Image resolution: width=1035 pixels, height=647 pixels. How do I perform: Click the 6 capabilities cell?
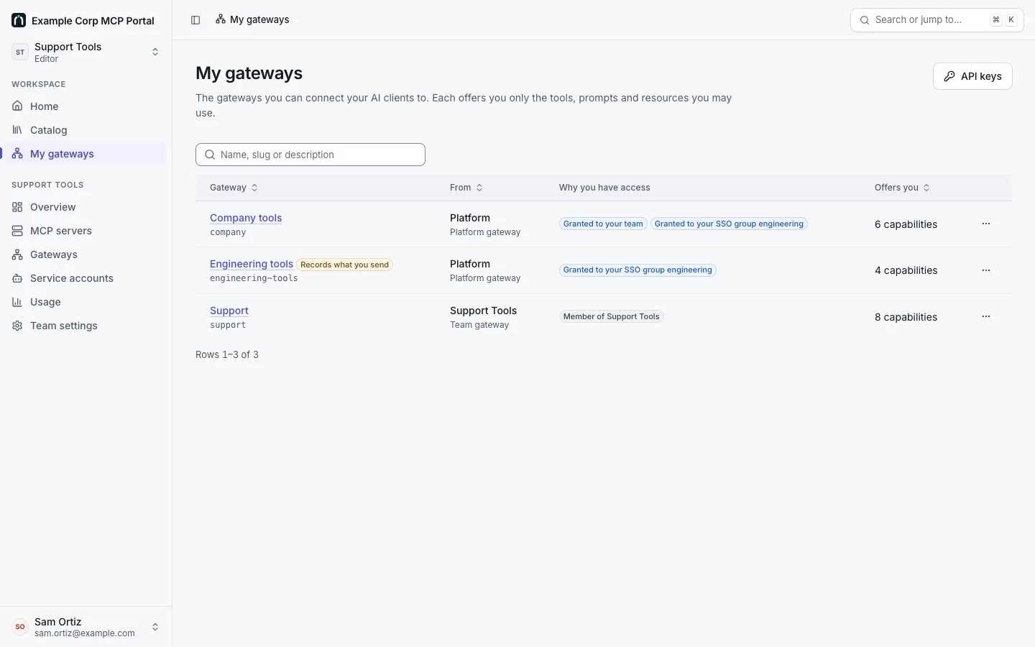(906, 224)
